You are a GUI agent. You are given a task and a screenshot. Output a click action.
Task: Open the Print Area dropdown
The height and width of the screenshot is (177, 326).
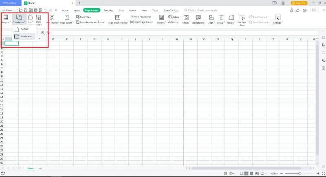pos(39,19)
